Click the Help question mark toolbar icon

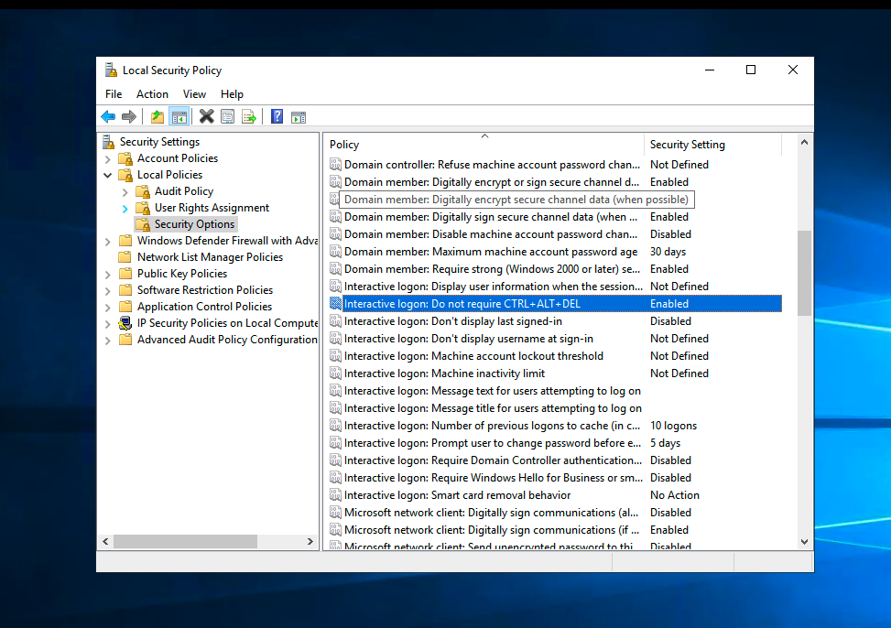tap(276, 116)
